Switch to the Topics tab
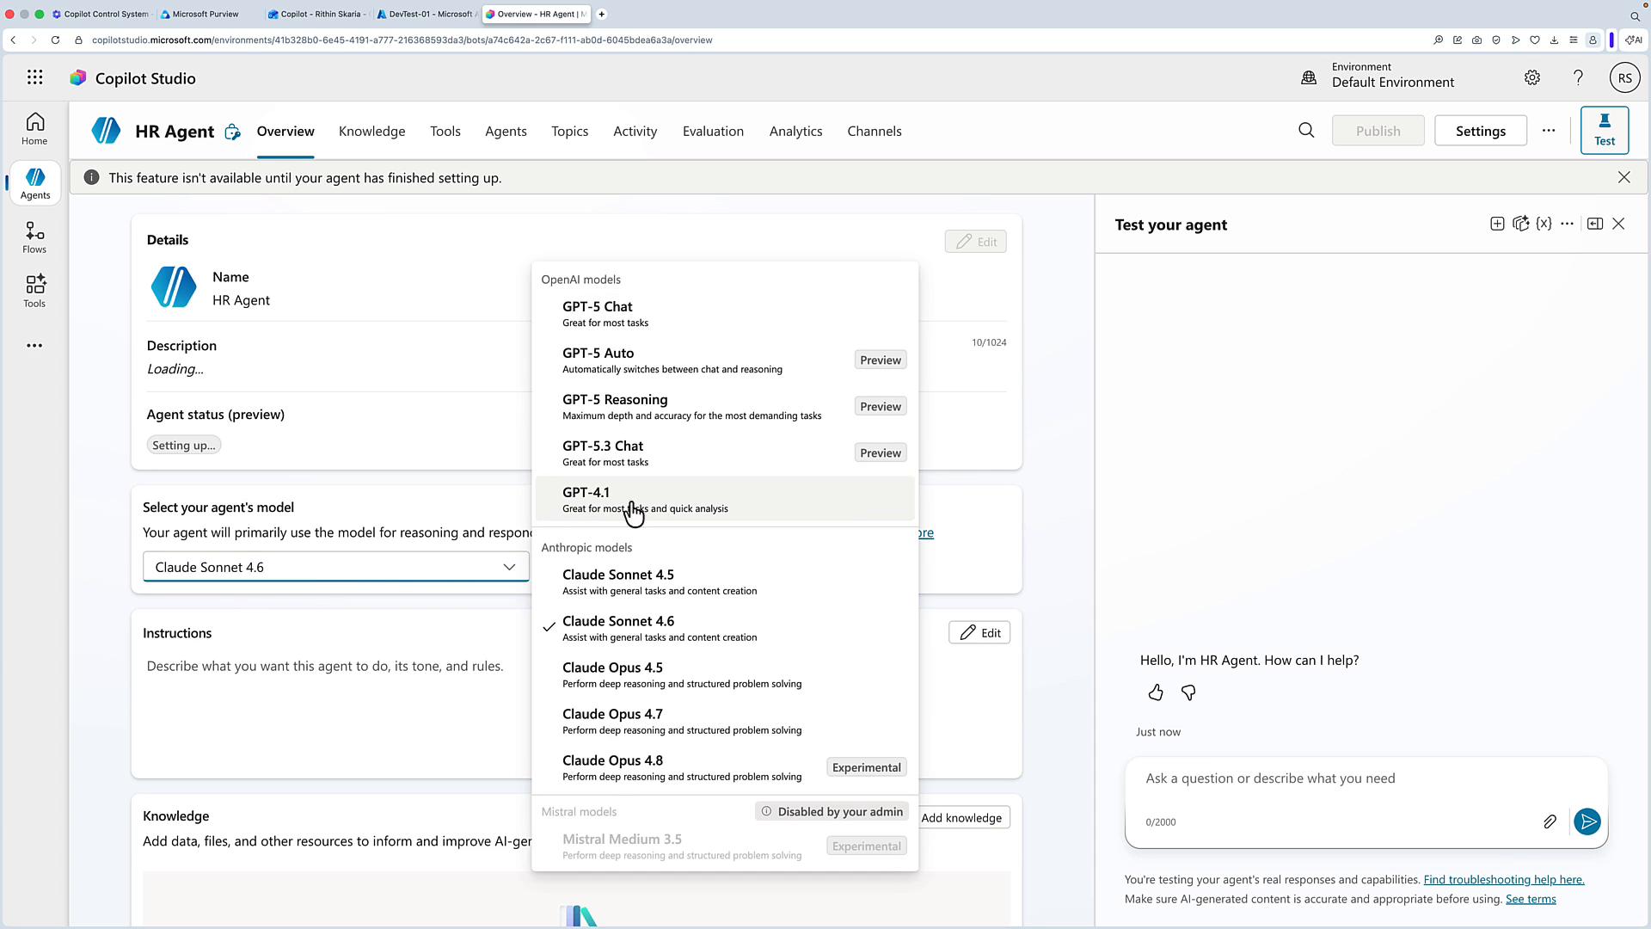1651x929 pixels. tap(569, 131)
